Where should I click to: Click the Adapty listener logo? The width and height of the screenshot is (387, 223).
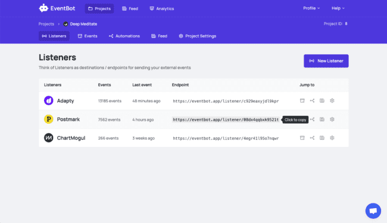pos(49,100)
